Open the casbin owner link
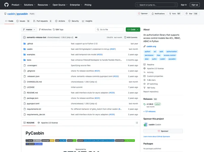 11,14
